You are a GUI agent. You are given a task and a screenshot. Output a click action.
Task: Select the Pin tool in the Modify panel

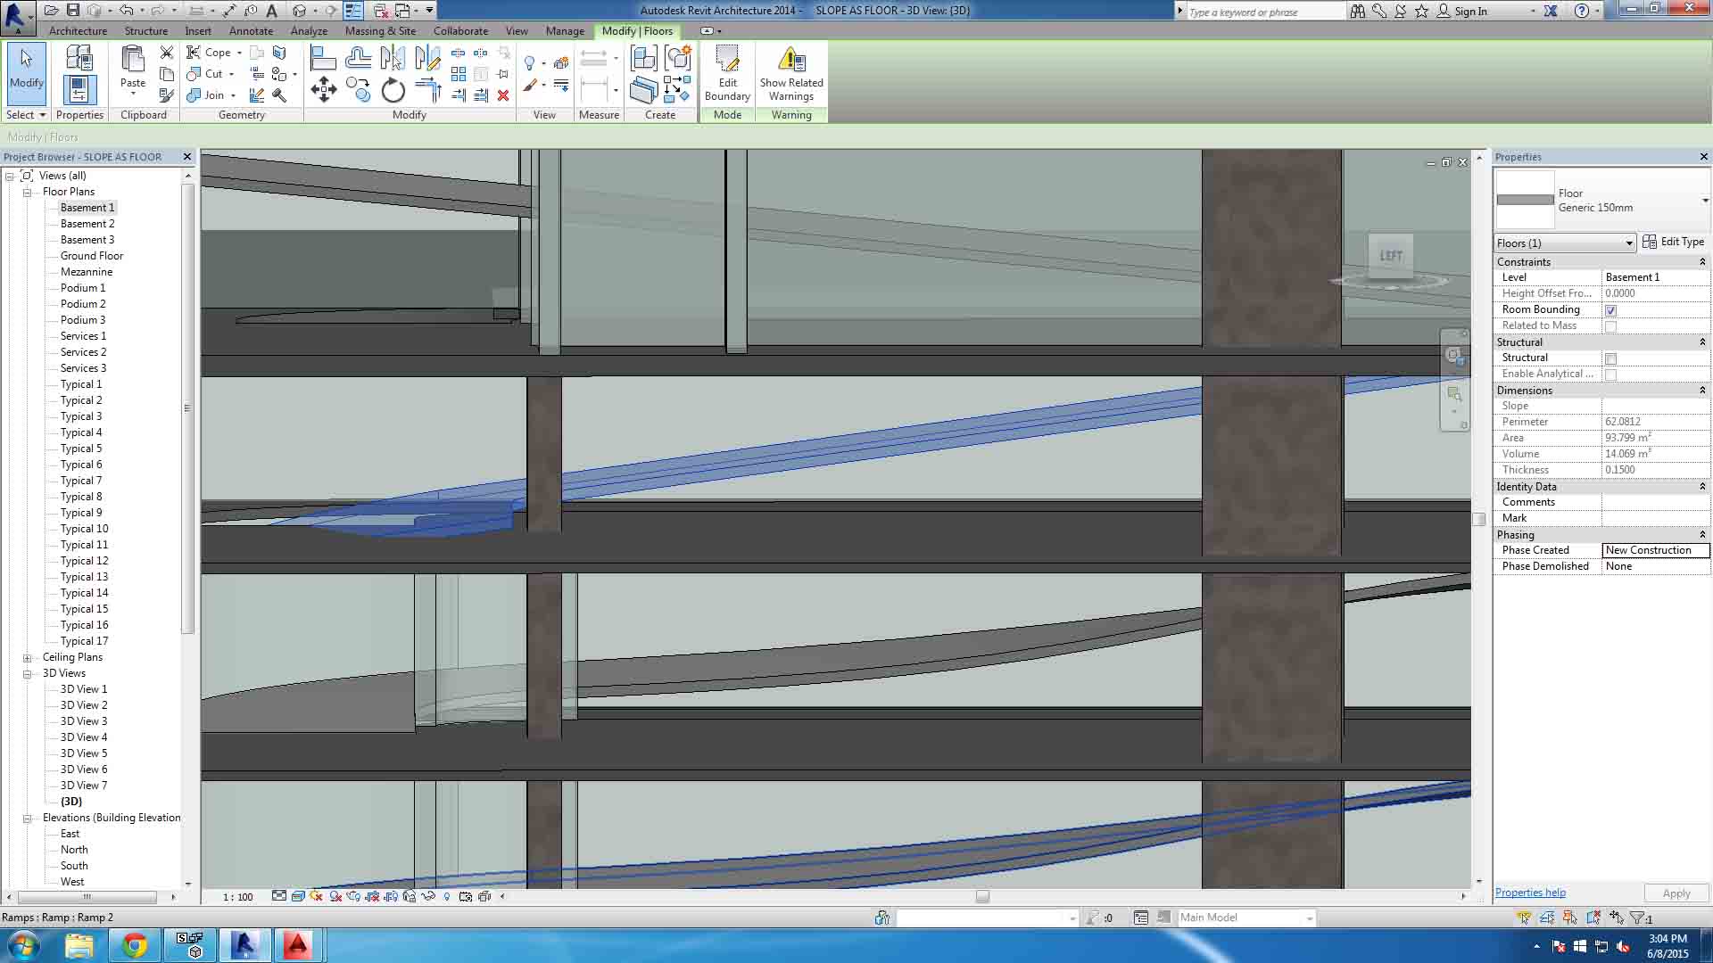click(x=504, y=74)
